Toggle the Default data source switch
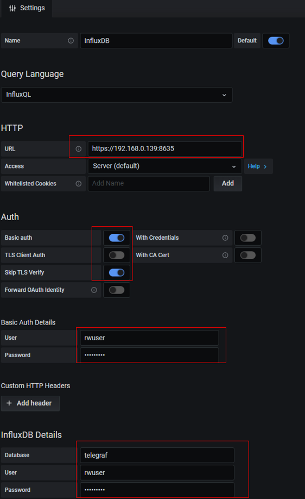 point(276,41)
